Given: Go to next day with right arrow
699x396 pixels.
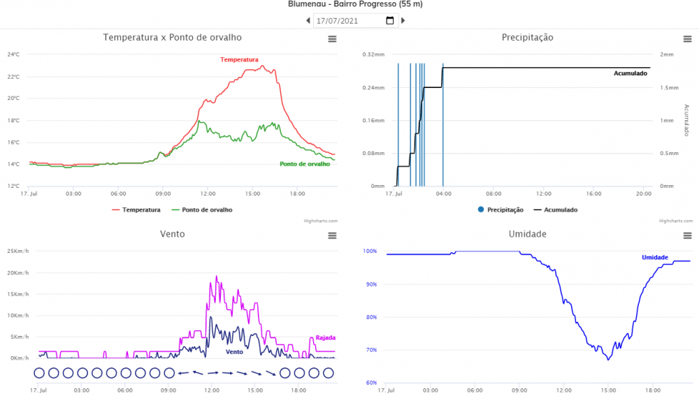Looking at the screenshot, I should (x=403, y=20).
